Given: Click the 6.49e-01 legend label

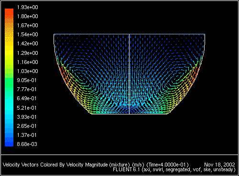Looking at the screenshot, I should 27,98.
